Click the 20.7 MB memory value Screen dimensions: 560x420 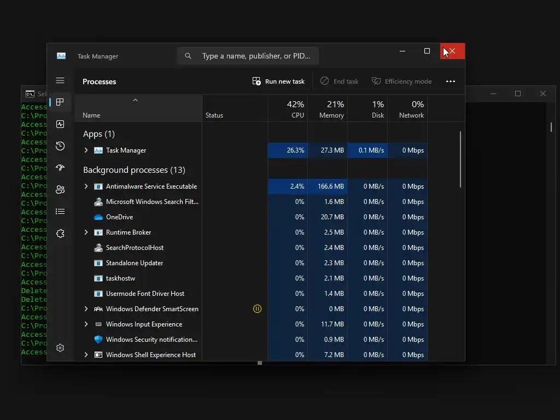[332, 217]
